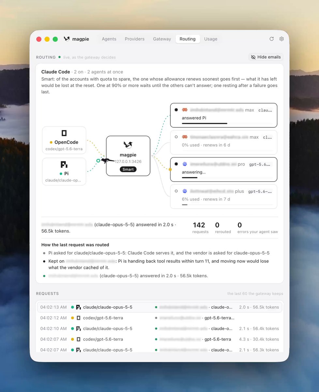Open the 04:02:13 AM request row
Viewport: 319px width, 392px height.
(159, 307)
